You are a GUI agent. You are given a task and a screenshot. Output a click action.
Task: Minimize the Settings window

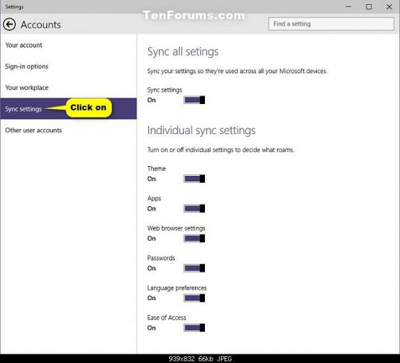(348, 7)
